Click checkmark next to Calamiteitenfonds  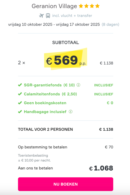point(20,94)
